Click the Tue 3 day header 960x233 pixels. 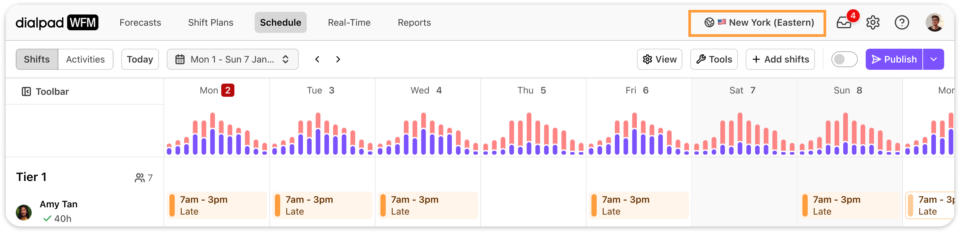tap(320, 91)
